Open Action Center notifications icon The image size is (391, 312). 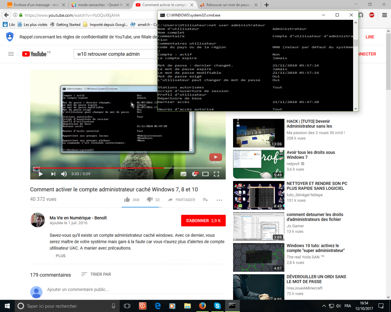381,306
